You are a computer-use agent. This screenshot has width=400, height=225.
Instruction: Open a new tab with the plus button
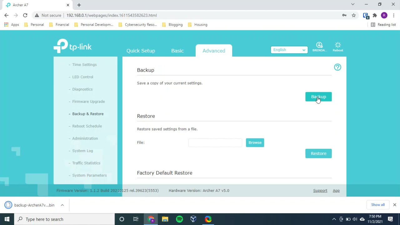(79, 5)
